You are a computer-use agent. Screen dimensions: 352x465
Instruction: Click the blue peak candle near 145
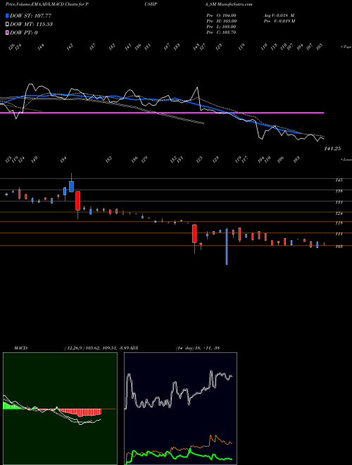click(71, 187)
